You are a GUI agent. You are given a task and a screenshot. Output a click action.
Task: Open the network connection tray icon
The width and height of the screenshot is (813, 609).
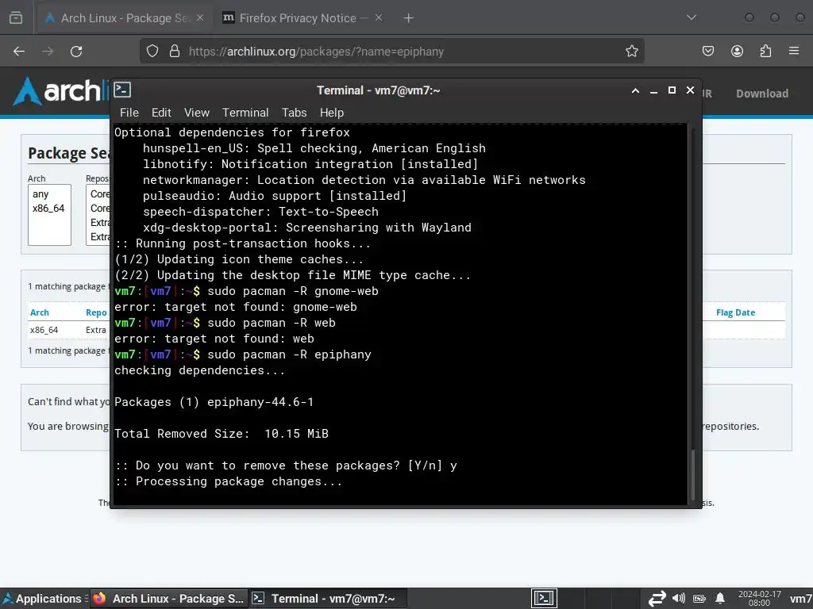point(657,599)
